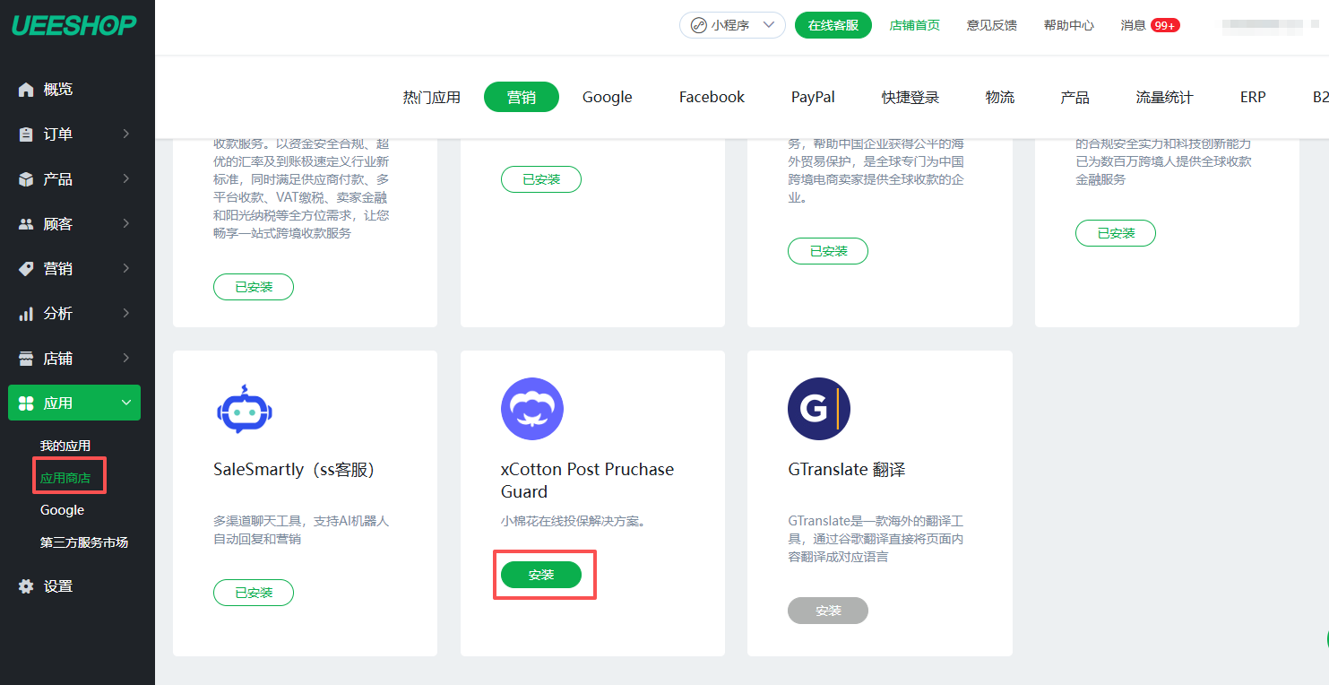
Task: Install the xCotton Post Purchase Guard app
Action: (x=541, y=575)
